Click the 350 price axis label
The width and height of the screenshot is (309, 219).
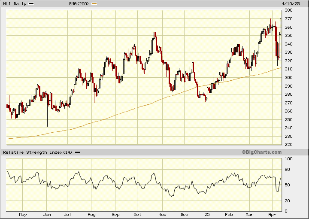pos(288,36)
